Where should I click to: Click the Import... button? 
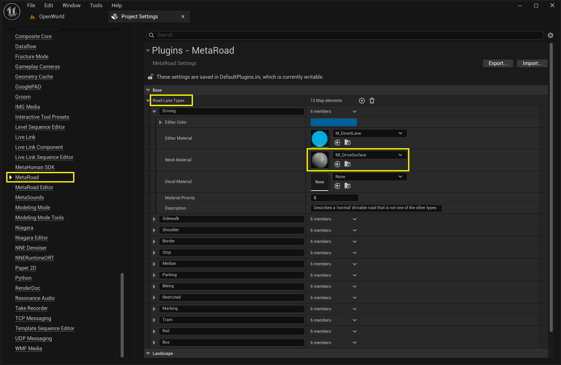coord(532,63)
